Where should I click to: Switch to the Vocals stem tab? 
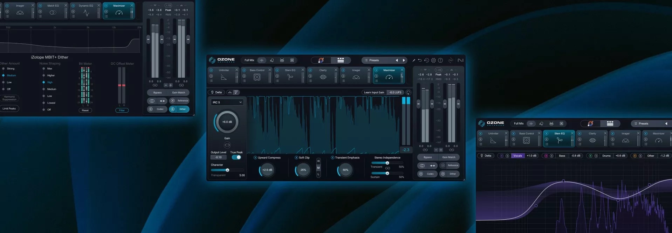click(517, 156)
